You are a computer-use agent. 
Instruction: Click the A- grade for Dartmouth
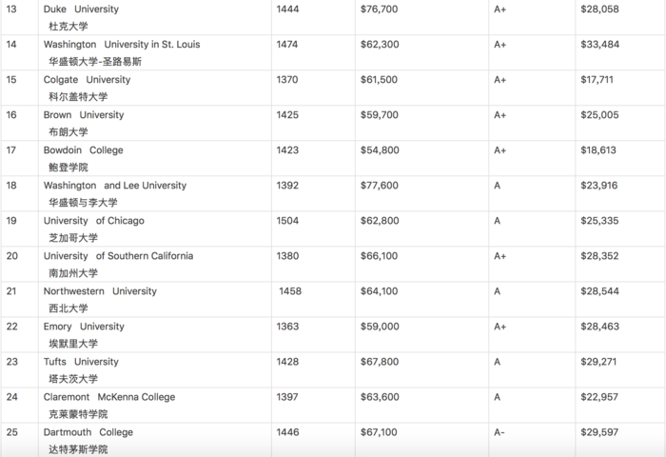pos(499,432)
